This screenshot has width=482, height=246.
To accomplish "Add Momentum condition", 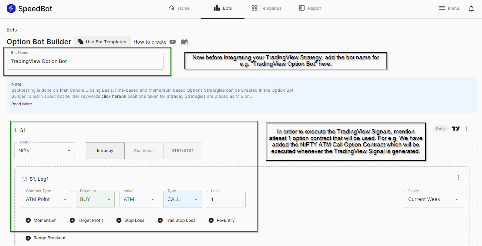I will (41, 220).
